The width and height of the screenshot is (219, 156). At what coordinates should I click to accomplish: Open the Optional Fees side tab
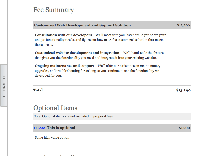(4, 85)
